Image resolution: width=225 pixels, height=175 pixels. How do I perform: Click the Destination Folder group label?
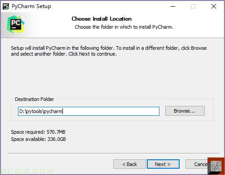[x=35, y=99]
